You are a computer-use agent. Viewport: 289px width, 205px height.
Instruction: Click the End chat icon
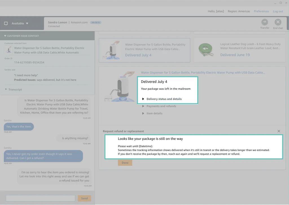click(278, 22)
